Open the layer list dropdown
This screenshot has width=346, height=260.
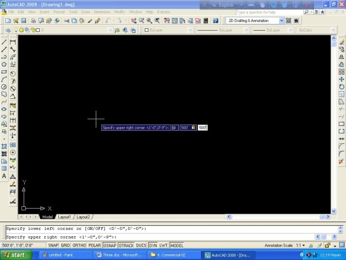pos(110,30)
